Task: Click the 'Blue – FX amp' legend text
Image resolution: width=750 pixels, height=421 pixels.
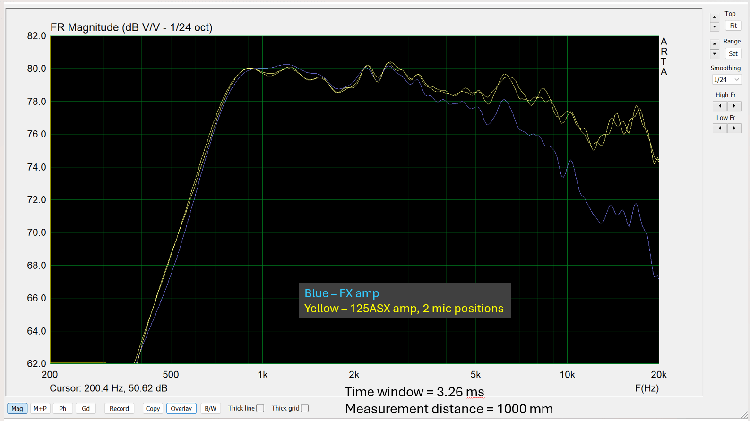Action: 342,293
